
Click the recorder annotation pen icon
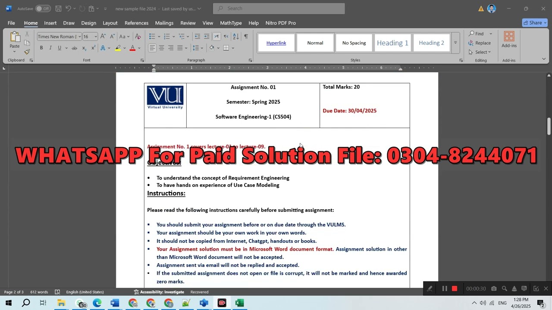430,288
